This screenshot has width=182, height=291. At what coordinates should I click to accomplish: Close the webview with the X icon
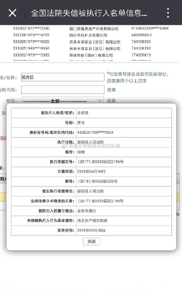[x=12, y=13]
